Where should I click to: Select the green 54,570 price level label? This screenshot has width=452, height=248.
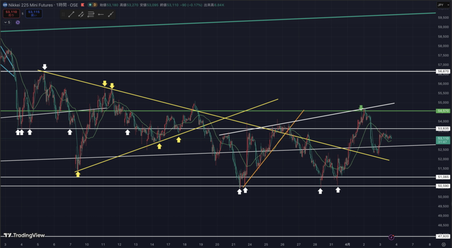click(x=442, y=111)
